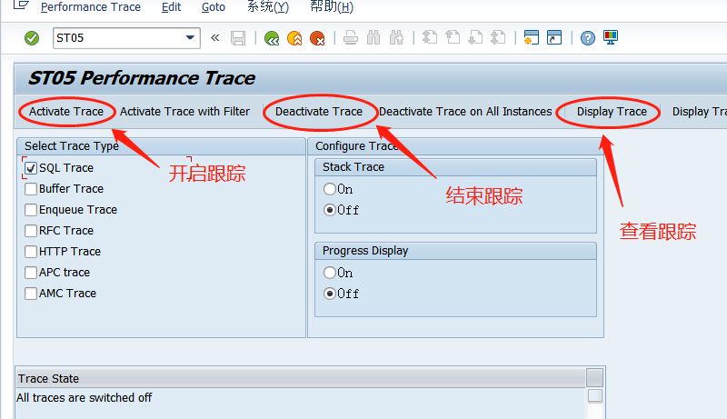727x419 pixels.
Task: Click the Last Page icon
Action: 498,37
